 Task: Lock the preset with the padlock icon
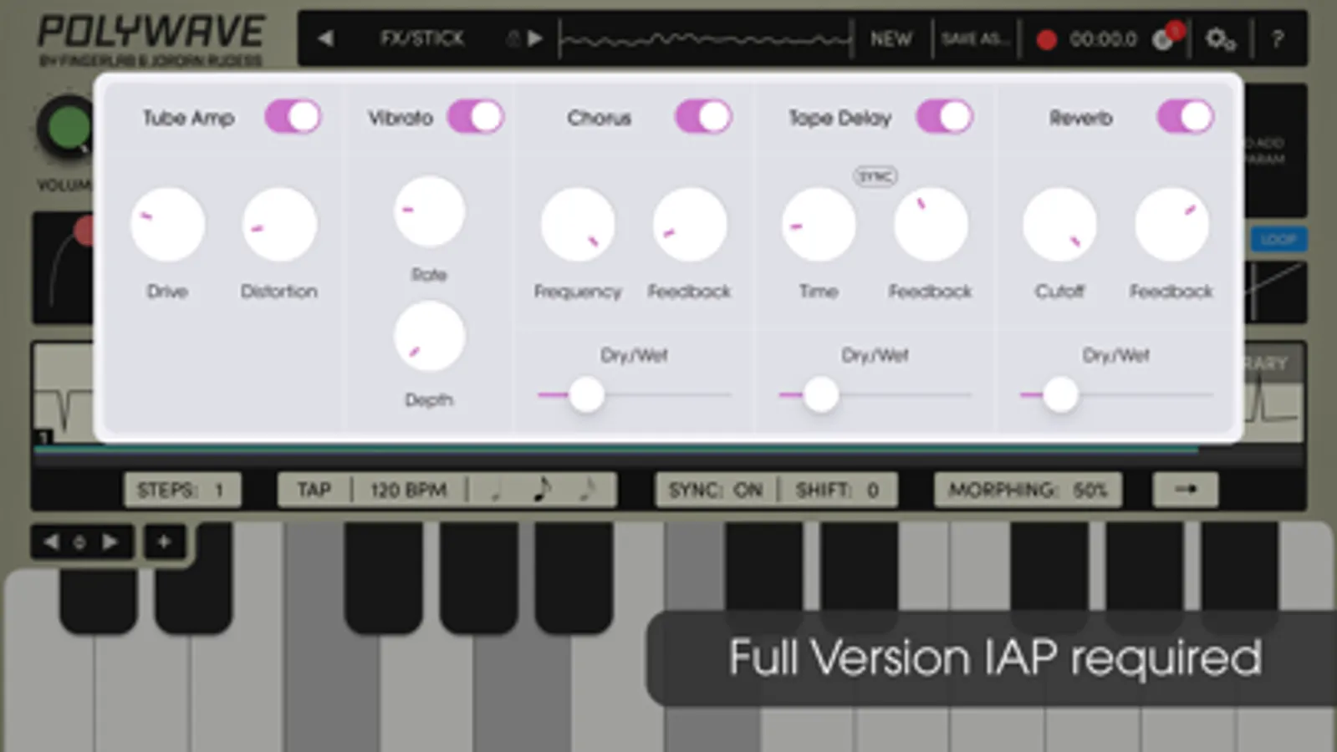(513, 38)
